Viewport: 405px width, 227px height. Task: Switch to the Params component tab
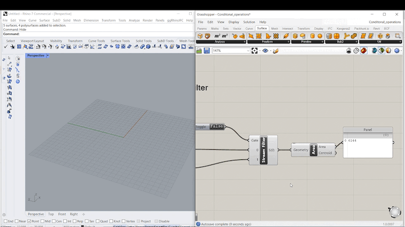(201, 29)
